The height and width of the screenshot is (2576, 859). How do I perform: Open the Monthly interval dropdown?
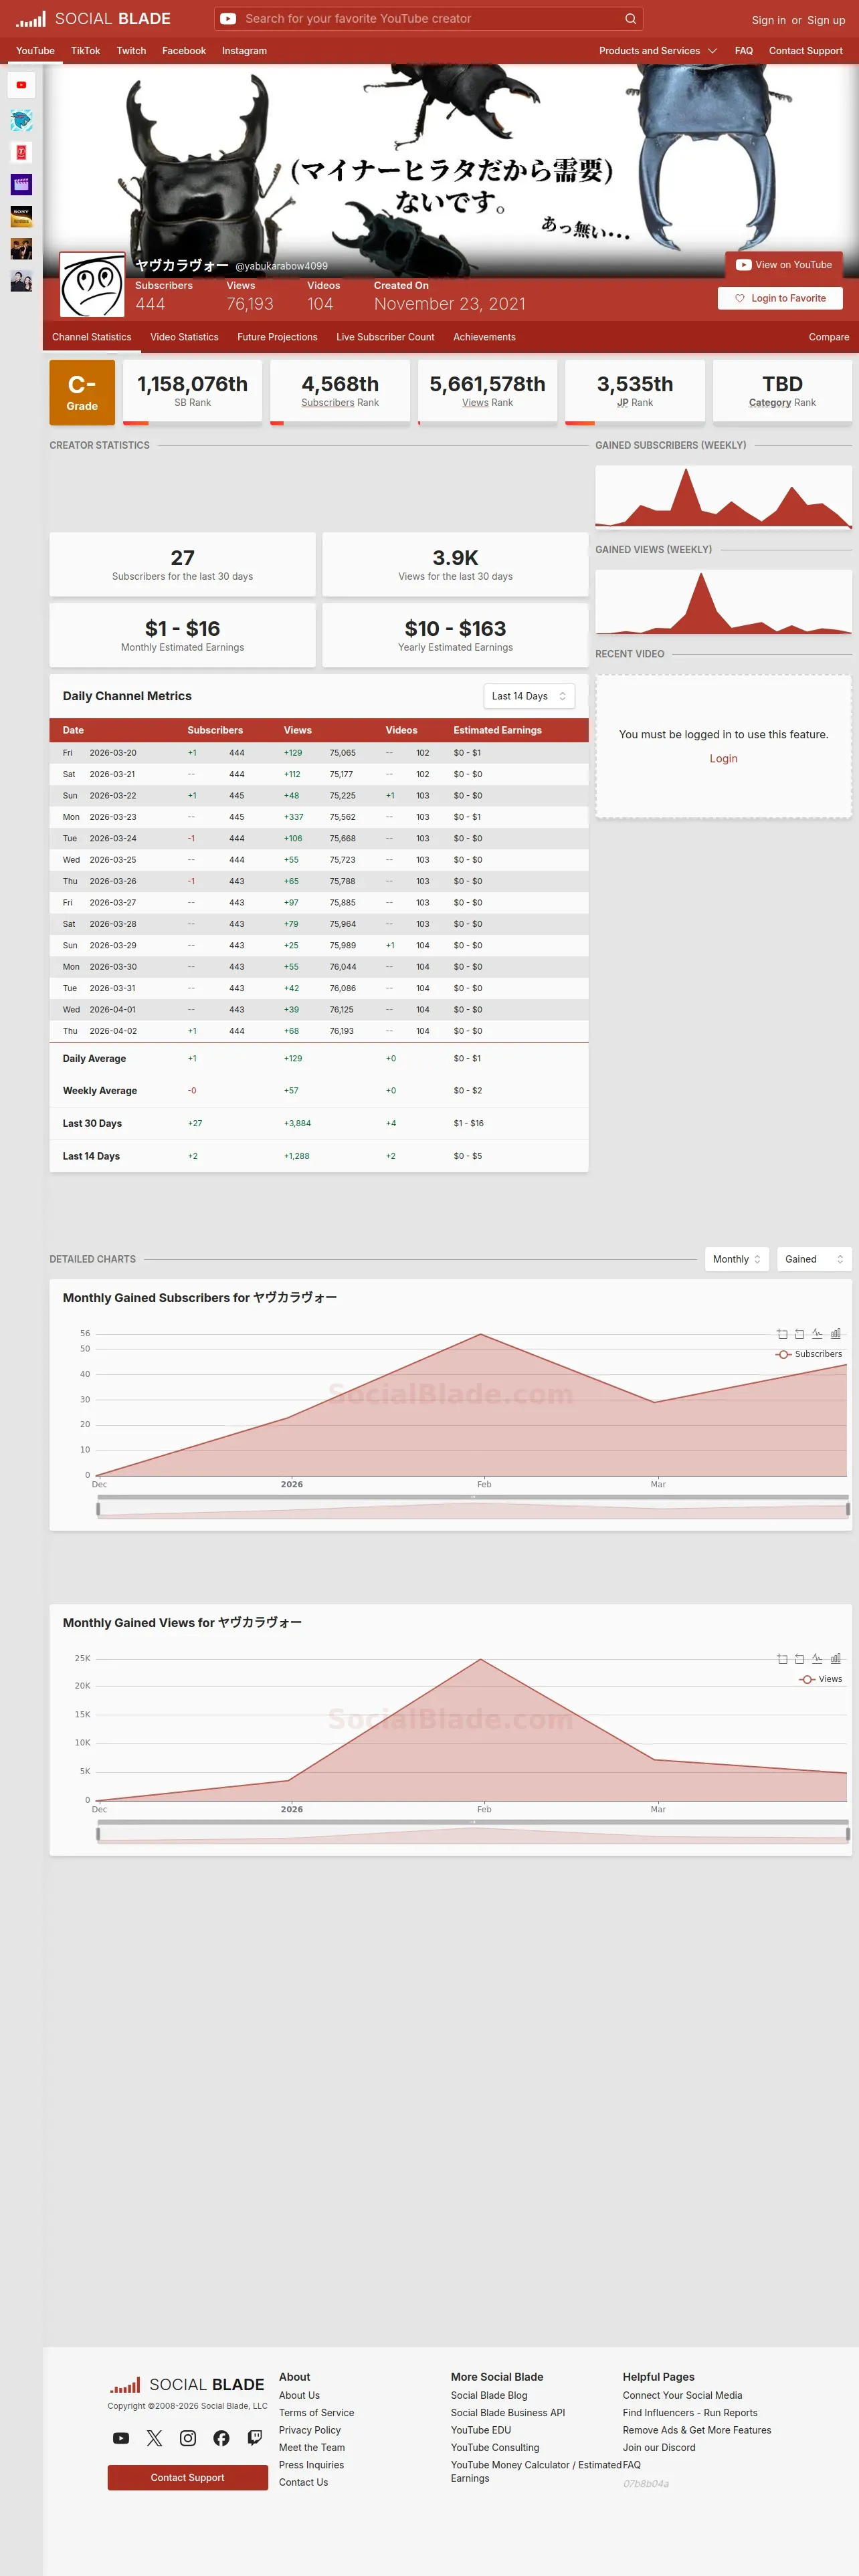737,1259
